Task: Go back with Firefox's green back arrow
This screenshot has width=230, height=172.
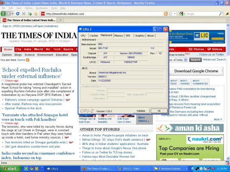Action: click(3, 14)
